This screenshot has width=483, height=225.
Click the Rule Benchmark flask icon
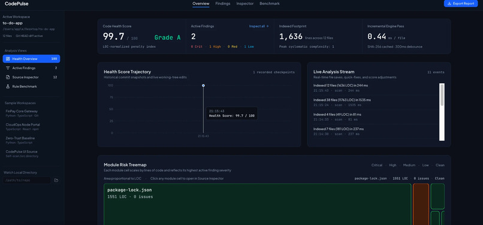[x=8, y=87]
